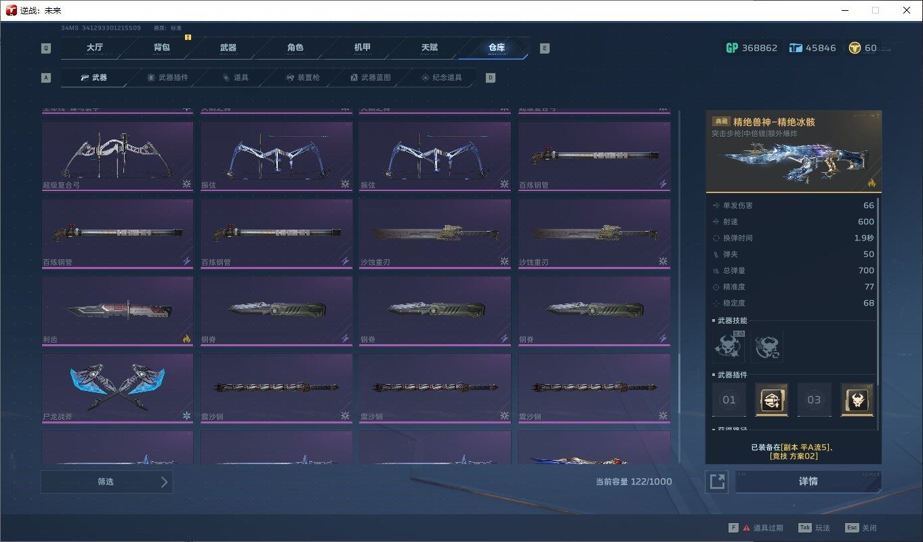Click the 总弹量 700 stat row

pos(793,270)
